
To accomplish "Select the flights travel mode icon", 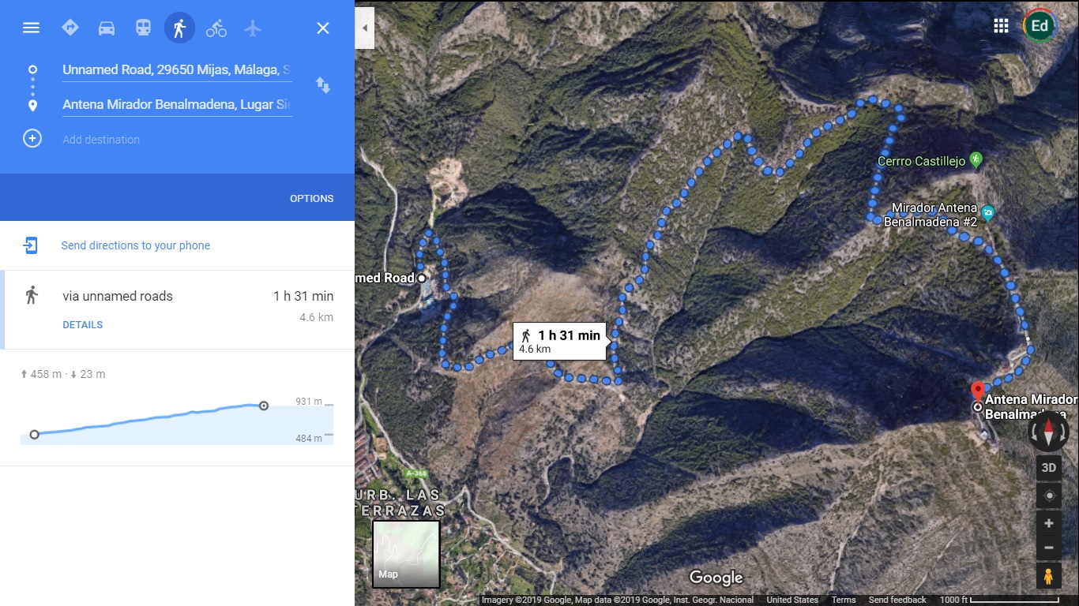I will click(253, 28).
